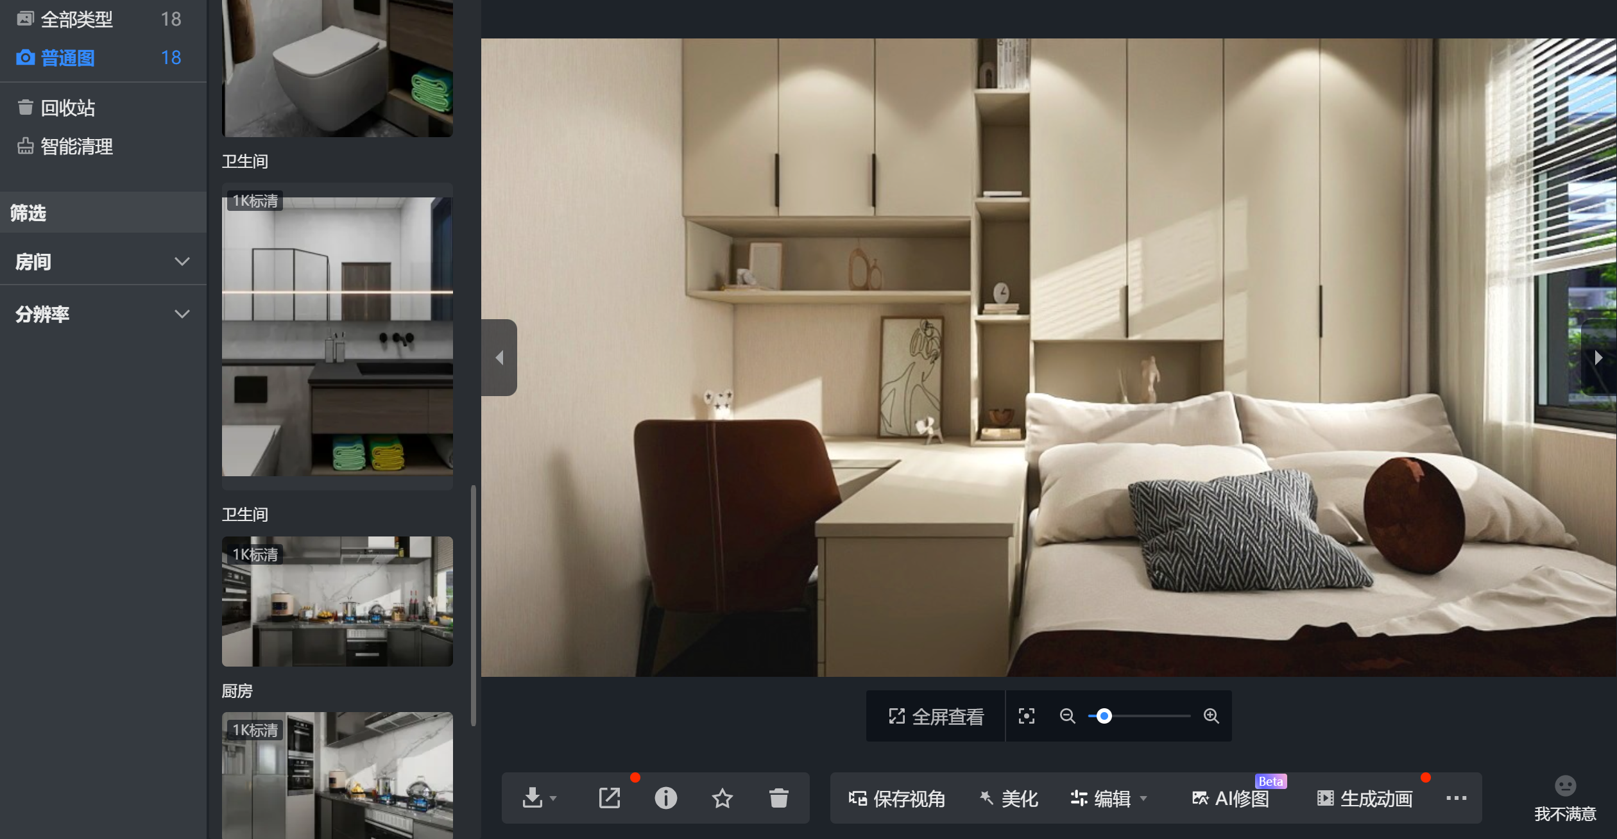Open image info with the info icon
This screenshot has width=1617, height=839.
point(665,798)
